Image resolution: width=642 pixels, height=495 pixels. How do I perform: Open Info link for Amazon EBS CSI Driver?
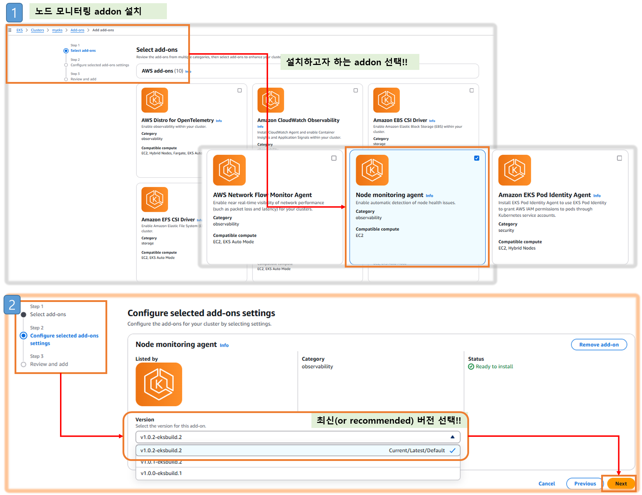tap(432, 121)
